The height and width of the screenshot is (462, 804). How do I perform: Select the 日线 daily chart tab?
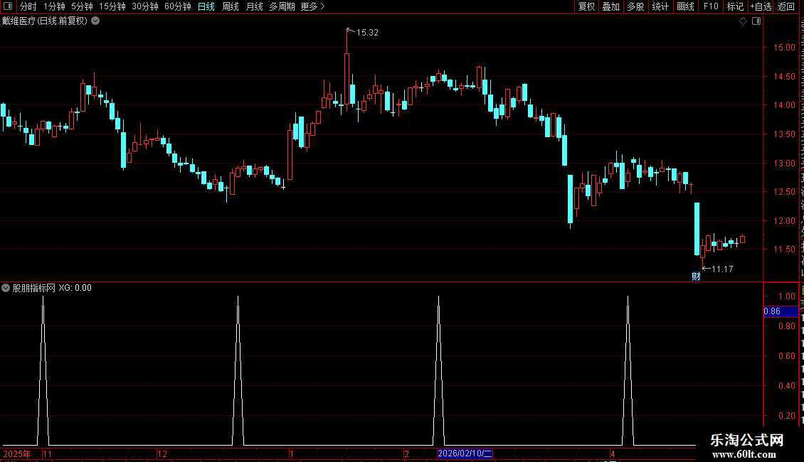206,6
